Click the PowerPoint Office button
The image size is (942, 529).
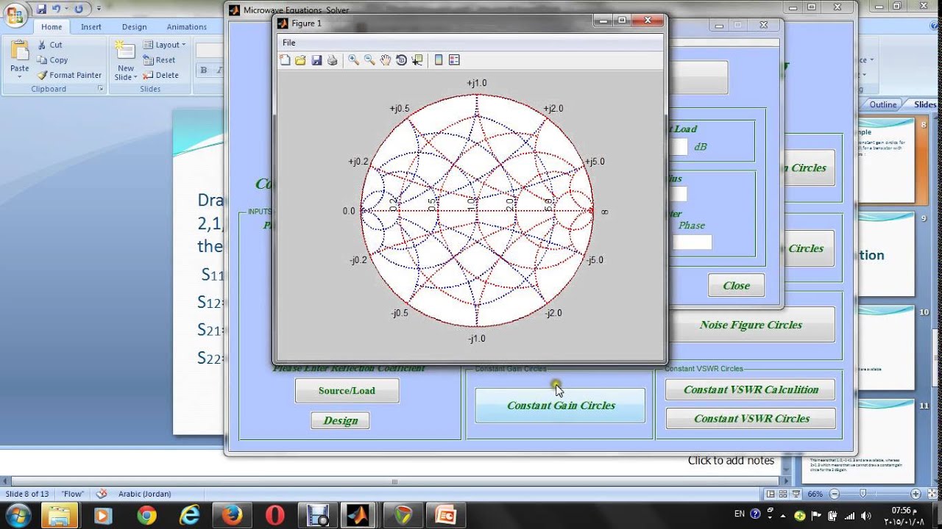(x=15, y=15)
